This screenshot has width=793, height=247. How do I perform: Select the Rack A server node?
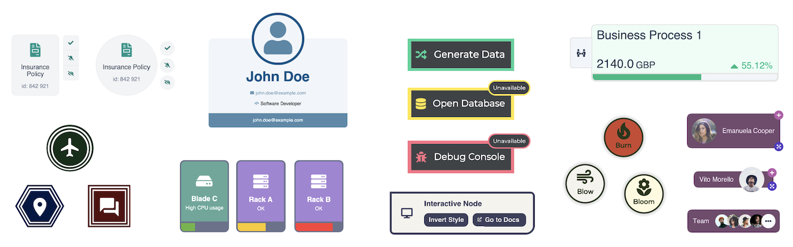(261, 196)
